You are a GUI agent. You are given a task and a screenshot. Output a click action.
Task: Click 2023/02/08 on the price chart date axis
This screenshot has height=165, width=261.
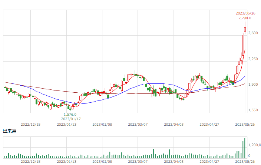(x=102, y=125)
